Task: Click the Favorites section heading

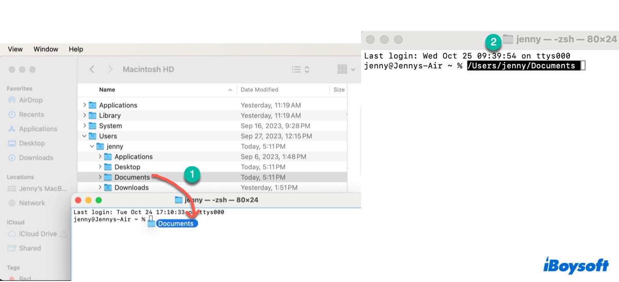Action: [x=20, y=89]
